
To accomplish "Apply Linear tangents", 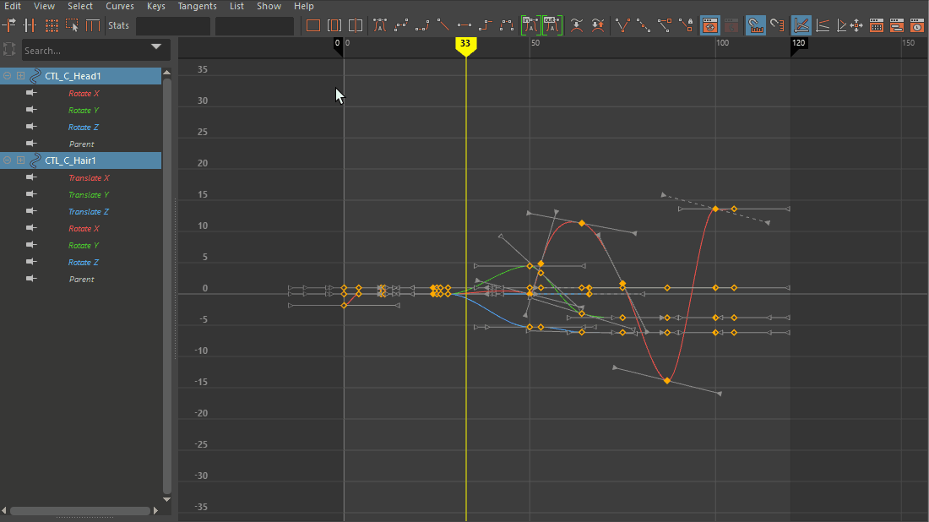I will tap(443, 25).
